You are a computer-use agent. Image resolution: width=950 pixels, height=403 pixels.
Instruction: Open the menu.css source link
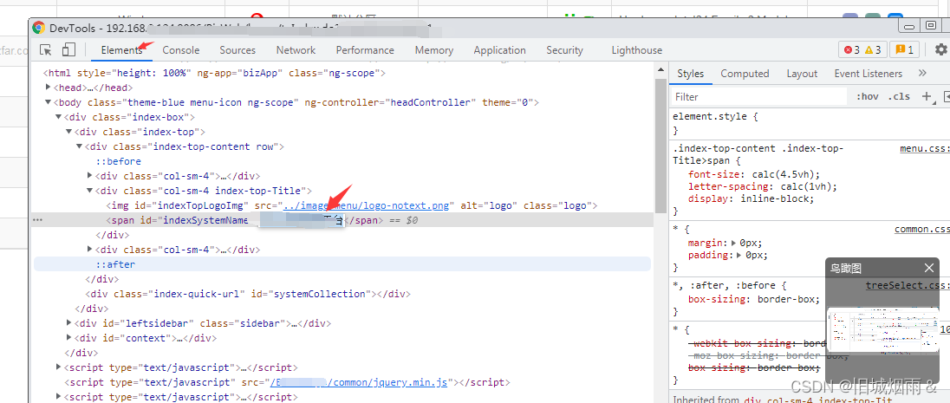pyautogui.click(x=925, y=147)
